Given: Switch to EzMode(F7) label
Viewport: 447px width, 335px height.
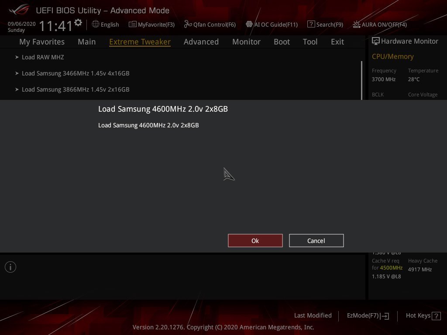Looking at the screenshot, I should click(363, 316).
